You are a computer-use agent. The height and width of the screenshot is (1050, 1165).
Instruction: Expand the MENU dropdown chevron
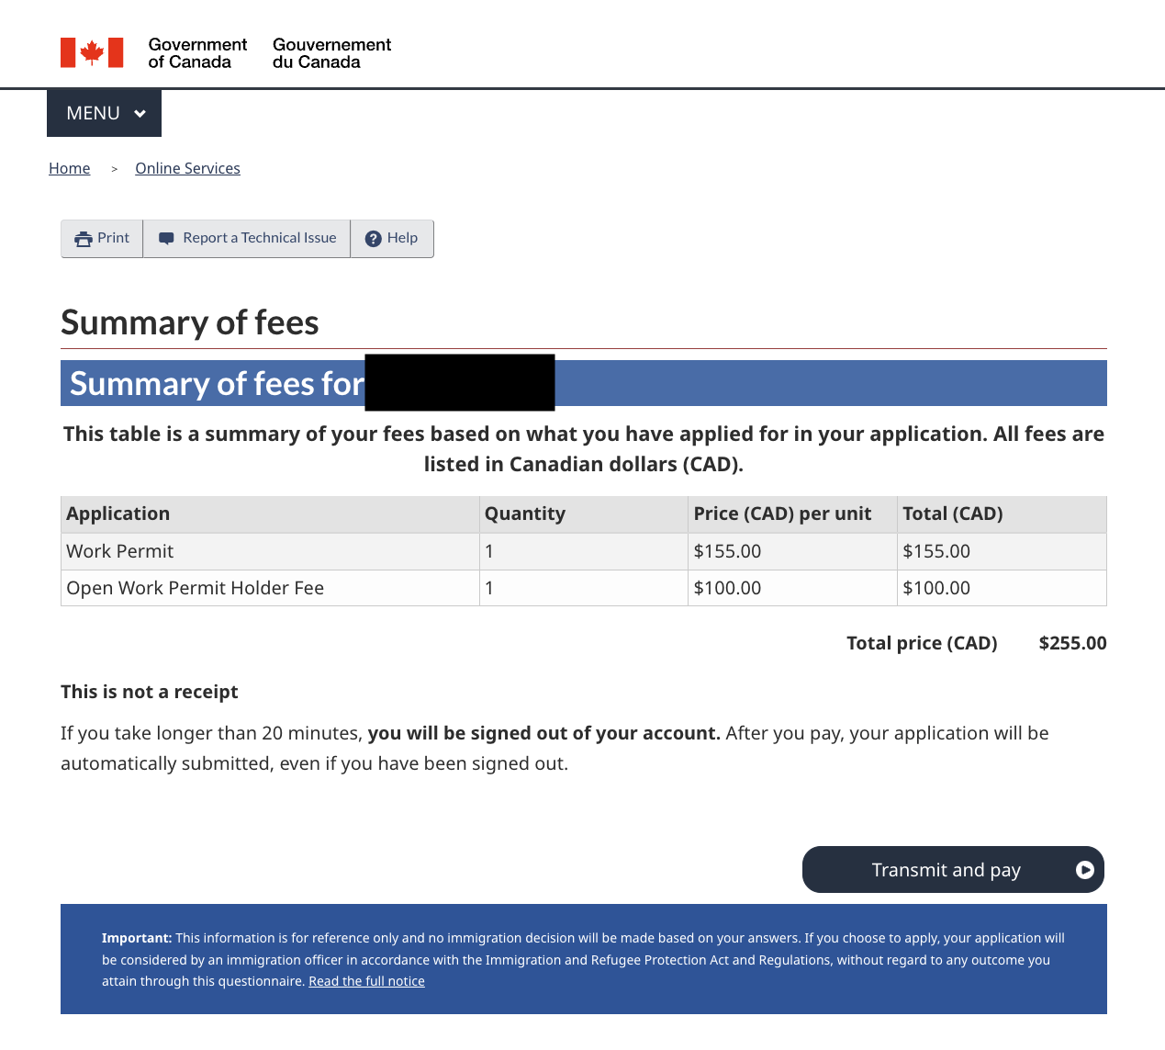click(x=140, y=114)
